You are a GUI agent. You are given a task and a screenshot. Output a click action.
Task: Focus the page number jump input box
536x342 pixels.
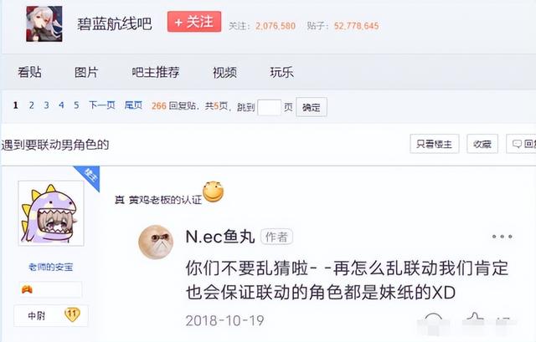270,107
